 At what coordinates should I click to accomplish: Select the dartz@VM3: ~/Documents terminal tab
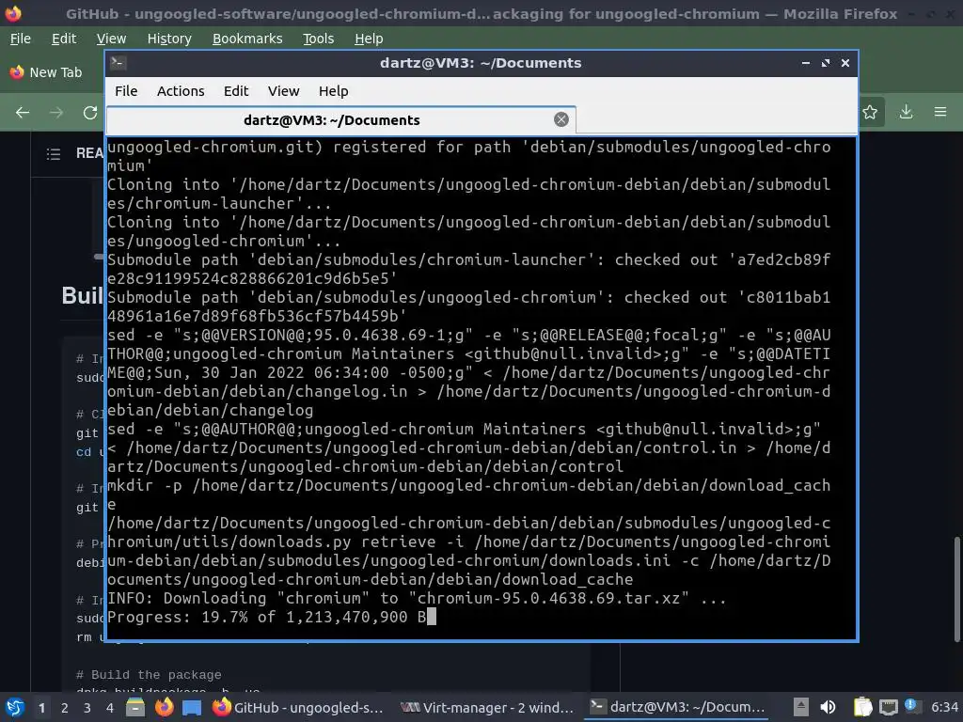pos(340,120)
